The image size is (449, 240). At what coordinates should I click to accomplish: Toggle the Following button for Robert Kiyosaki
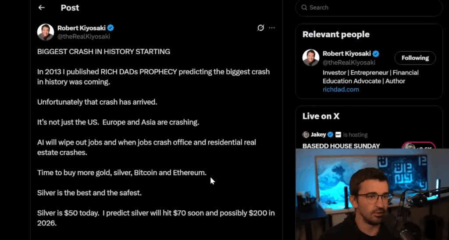pyautogui.click(x=415, y=58)
